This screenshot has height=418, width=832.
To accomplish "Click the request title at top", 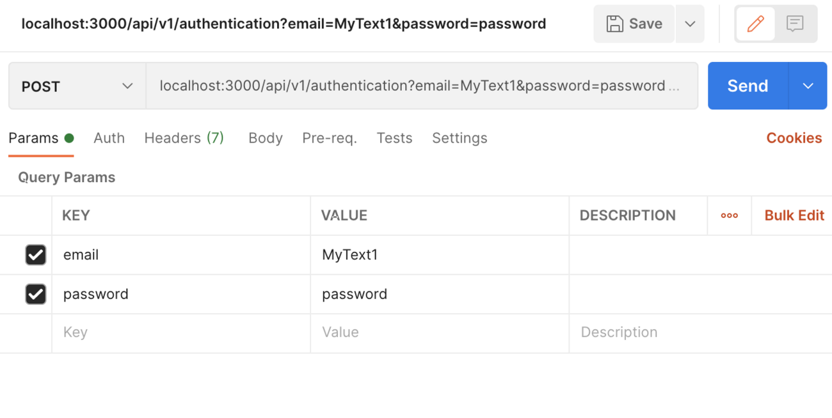I will (x=284, y=24).
